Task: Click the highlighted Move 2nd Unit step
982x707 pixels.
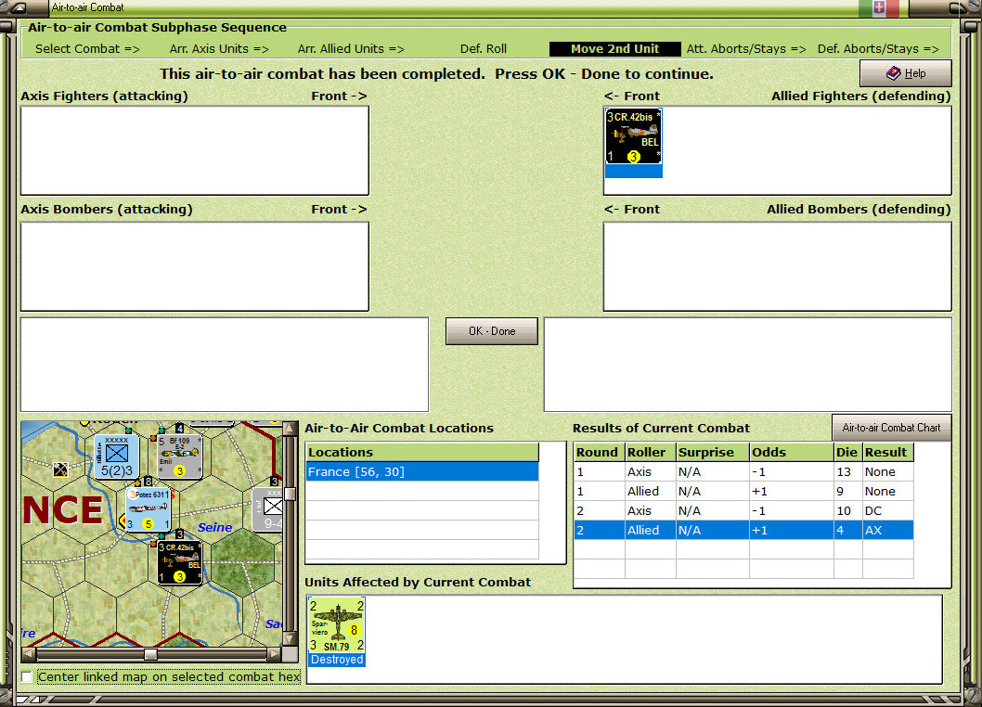Action: coord(615,49)
